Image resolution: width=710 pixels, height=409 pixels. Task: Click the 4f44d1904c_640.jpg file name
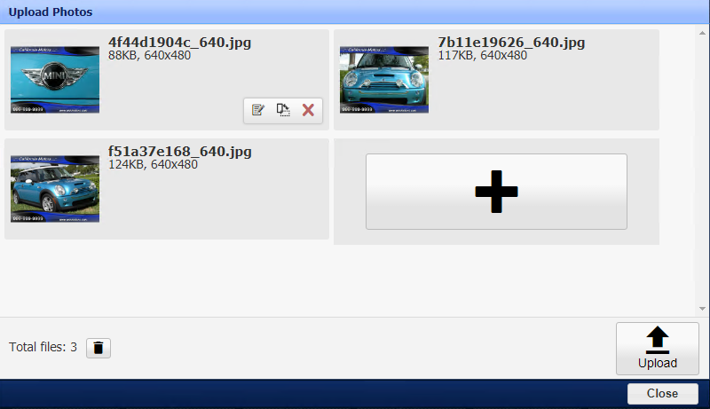click(179, 42)
